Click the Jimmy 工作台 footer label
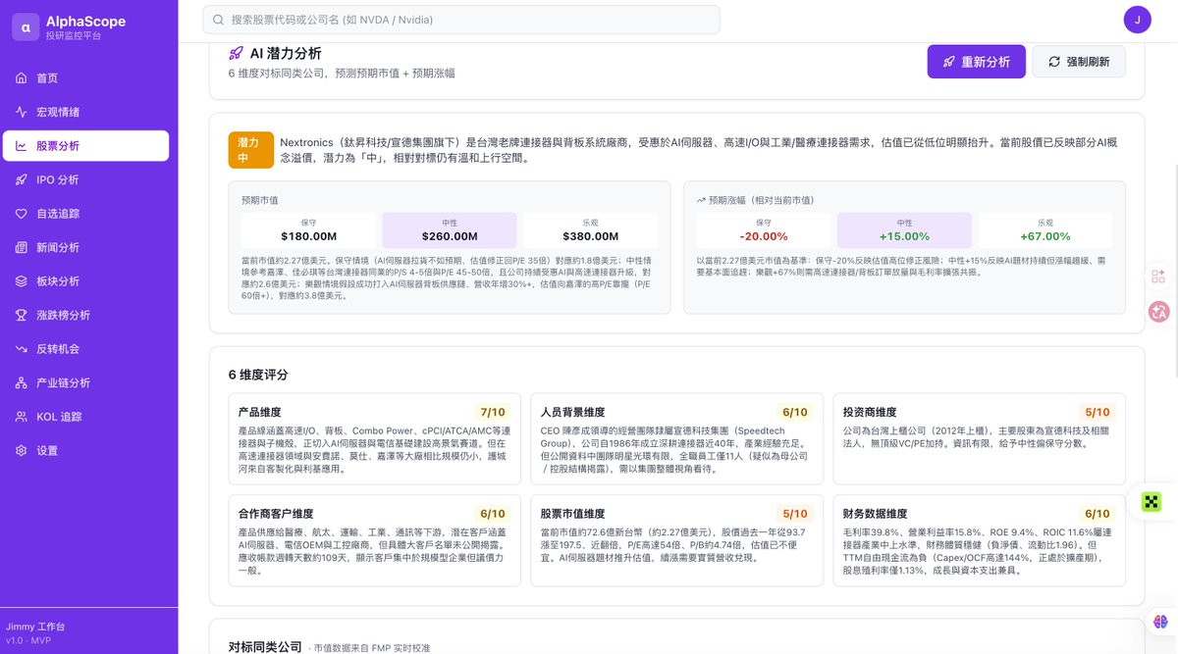1178x654 pixels. click(x=34, y=627)
